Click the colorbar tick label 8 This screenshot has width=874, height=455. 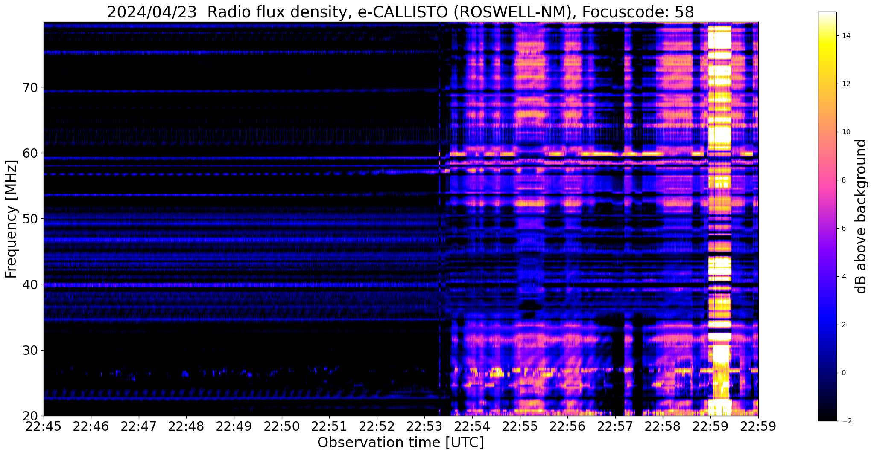click(x=843, y=180)
